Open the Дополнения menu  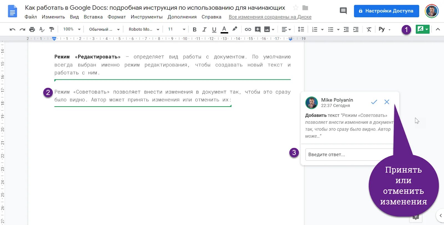182,17
